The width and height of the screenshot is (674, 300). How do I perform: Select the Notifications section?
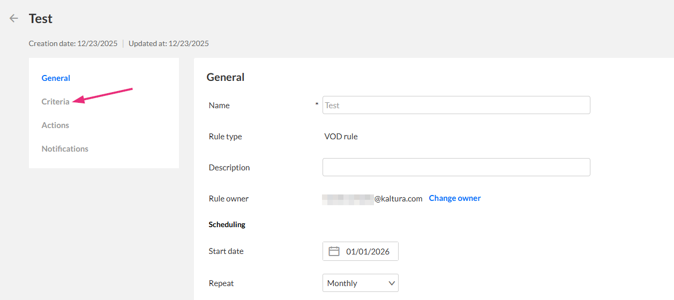65,149
